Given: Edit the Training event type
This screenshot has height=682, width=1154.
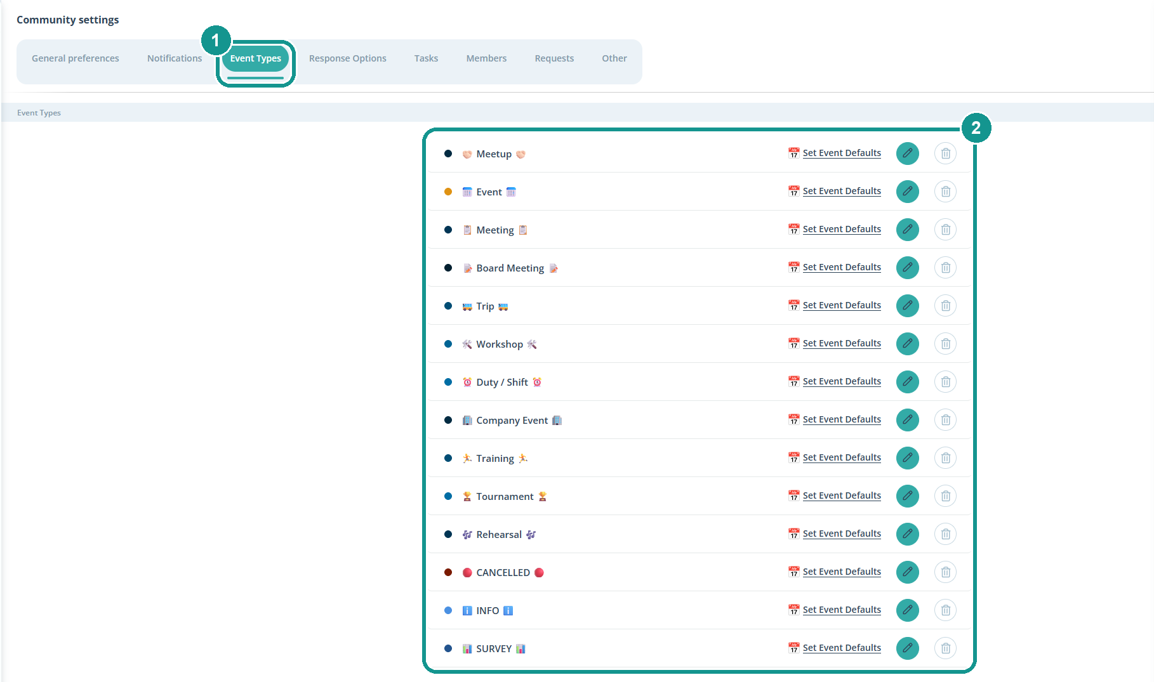Looking at the screenshot, I should pos(907,458).
